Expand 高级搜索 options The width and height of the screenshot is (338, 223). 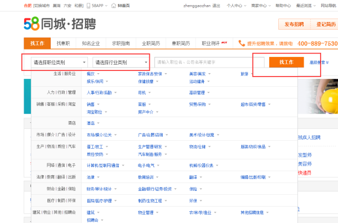pyautogui.click(x=319, y=63)
